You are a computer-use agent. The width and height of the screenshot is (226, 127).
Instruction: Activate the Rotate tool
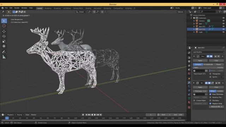click(x=4, y=36)
